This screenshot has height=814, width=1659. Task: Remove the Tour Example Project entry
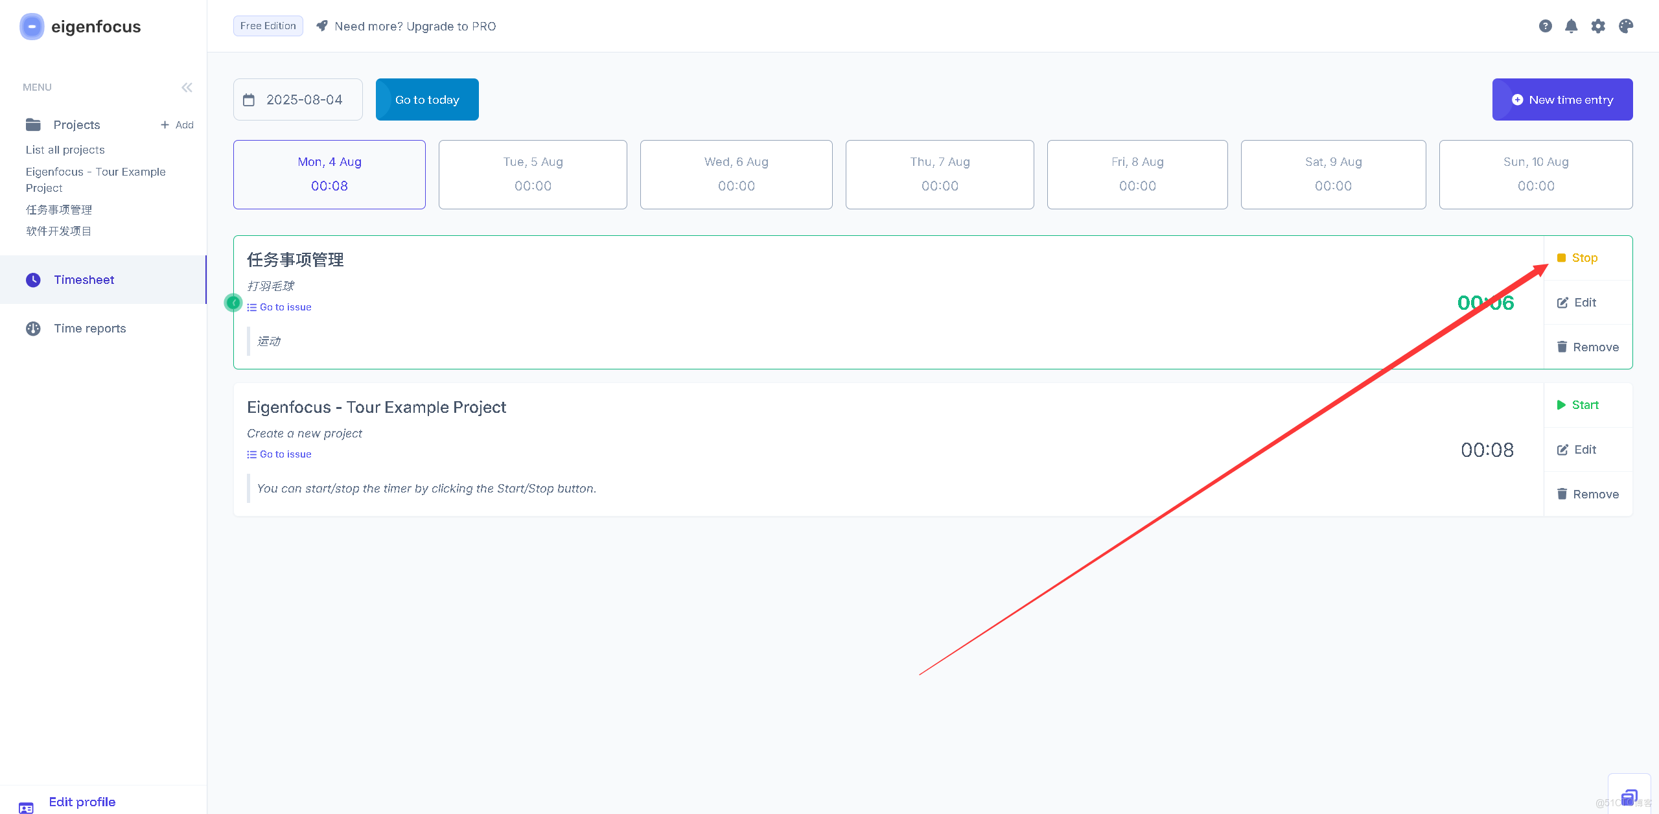pos(1587,494)
